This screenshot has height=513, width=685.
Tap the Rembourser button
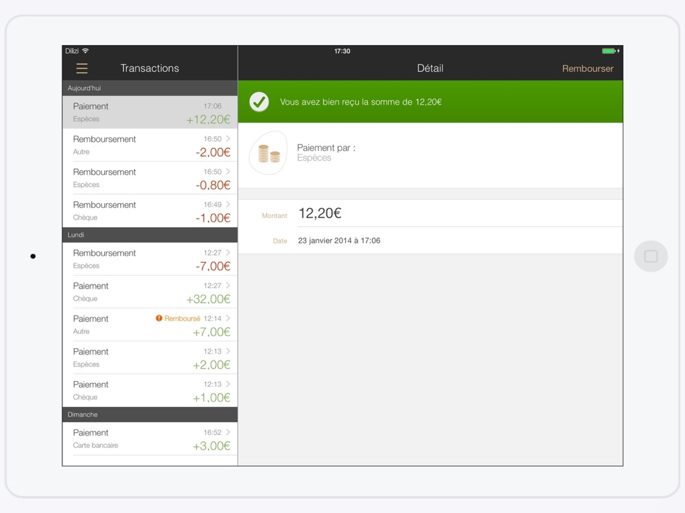point(588,68)
